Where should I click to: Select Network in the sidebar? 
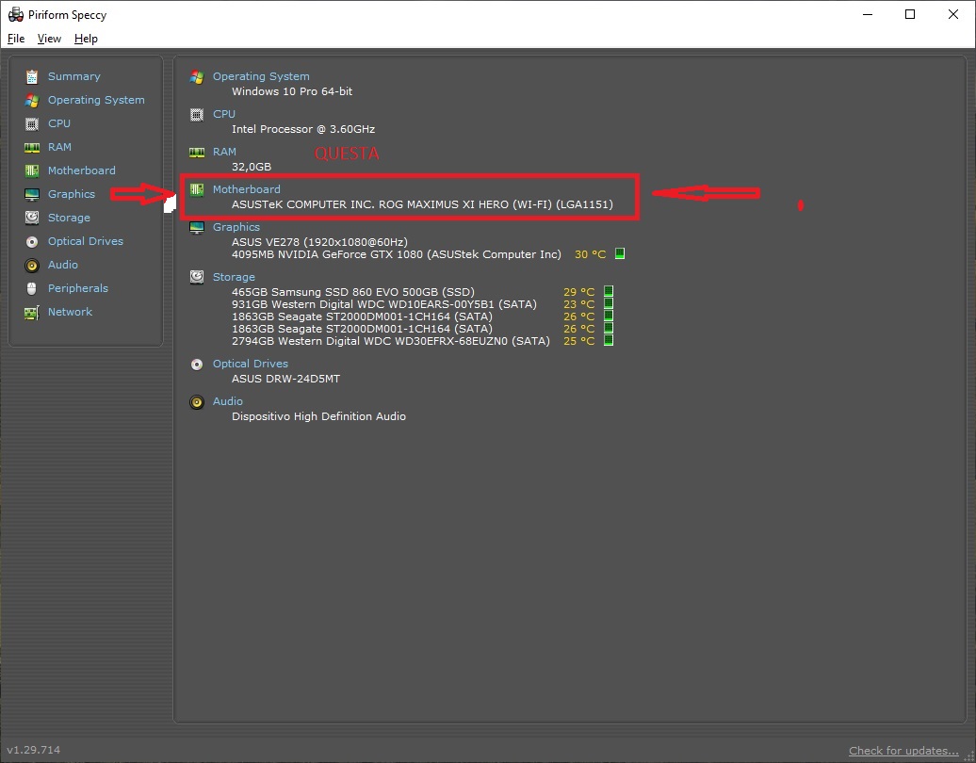tap(71, 313)
